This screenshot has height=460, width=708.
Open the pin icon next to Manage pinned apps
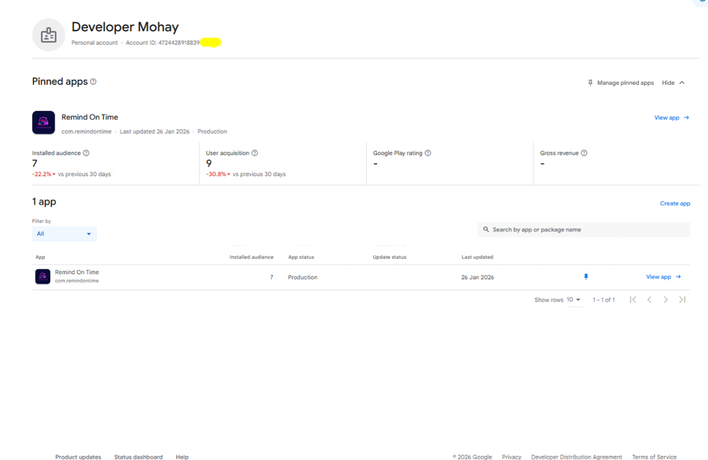590,83
